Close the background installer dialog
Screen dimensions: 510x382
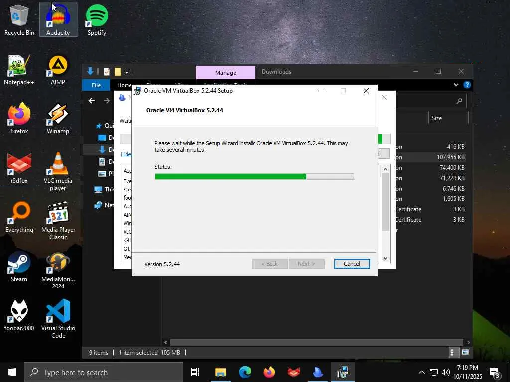384,98
